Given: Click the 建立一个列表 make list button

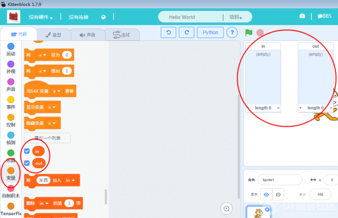Looking at the screenshot, I should pyautogui.click(x=47, y=138).
